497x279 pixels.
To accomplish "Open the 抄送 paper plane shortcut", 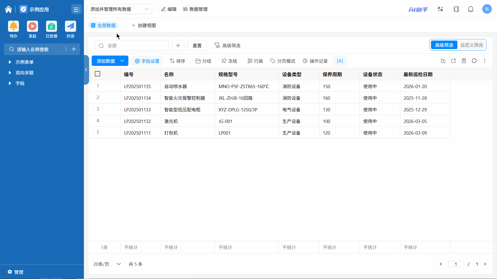I will (x=70, y=26).
